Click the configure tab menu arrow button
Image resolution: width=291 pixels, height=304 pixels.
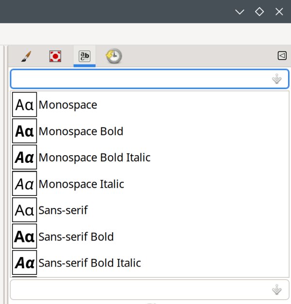pos(282,56)
